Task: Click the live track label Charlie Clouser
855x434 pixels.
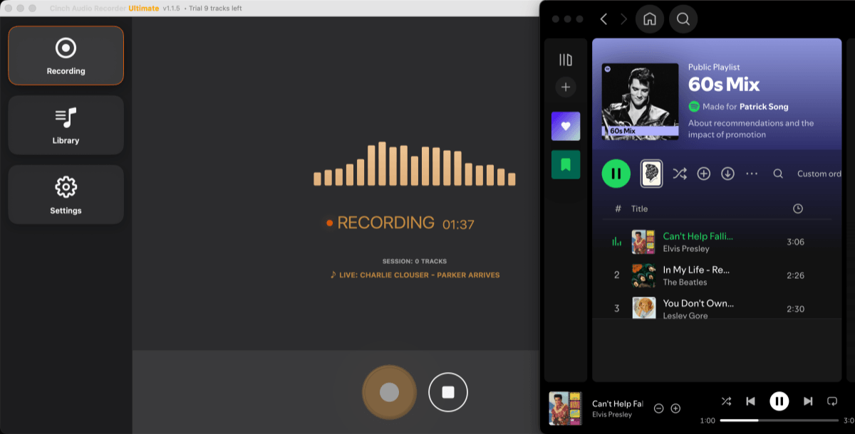Action: (x=415, y=275)
